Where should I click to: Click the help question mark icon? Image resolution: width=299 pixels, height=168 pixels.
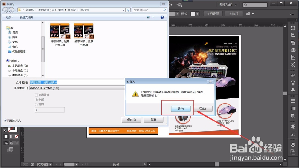coord(162,17)
